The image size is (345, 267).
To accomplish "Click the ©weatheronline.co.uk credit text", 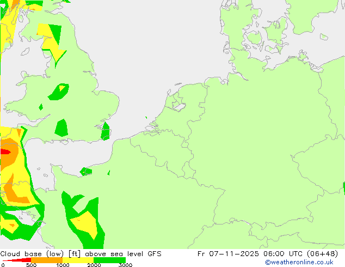I will pyautogui.click(x=299, y=262).
